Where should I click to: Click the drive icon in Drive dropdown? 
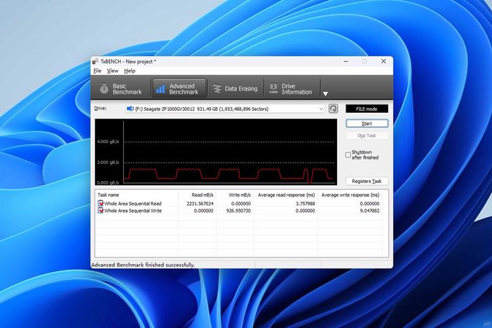(x=130, y=109)
